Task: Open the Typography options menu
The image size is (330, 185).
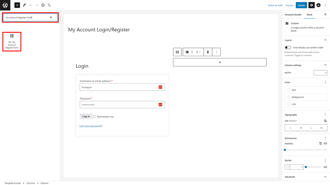Action: click(325, 114)
